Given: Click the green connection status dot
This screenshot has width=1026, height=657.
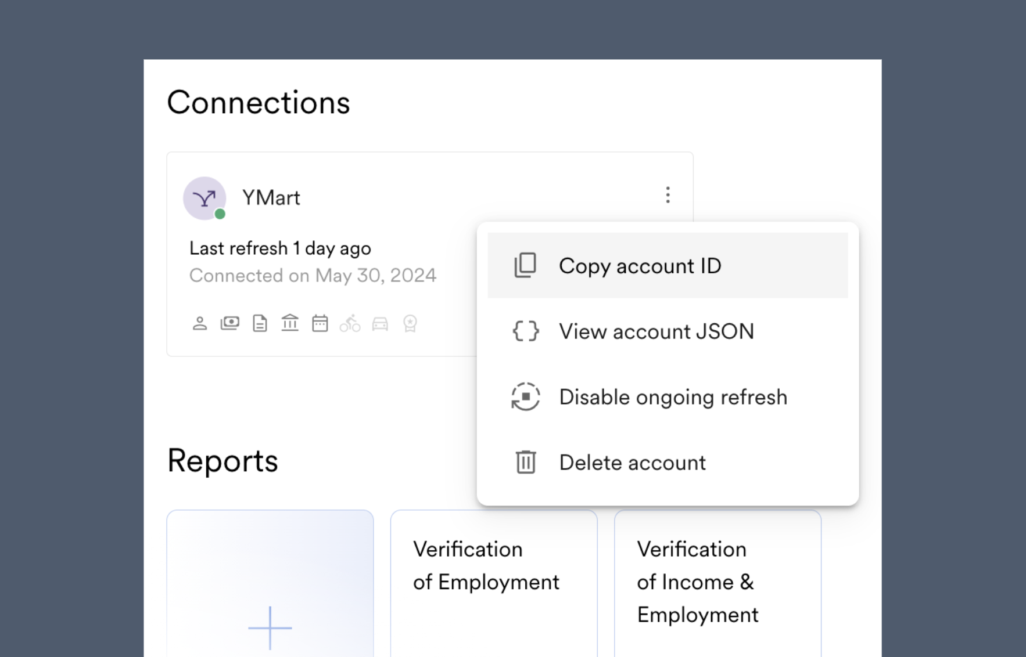Looking at the screenshot, I should [220, 214].
